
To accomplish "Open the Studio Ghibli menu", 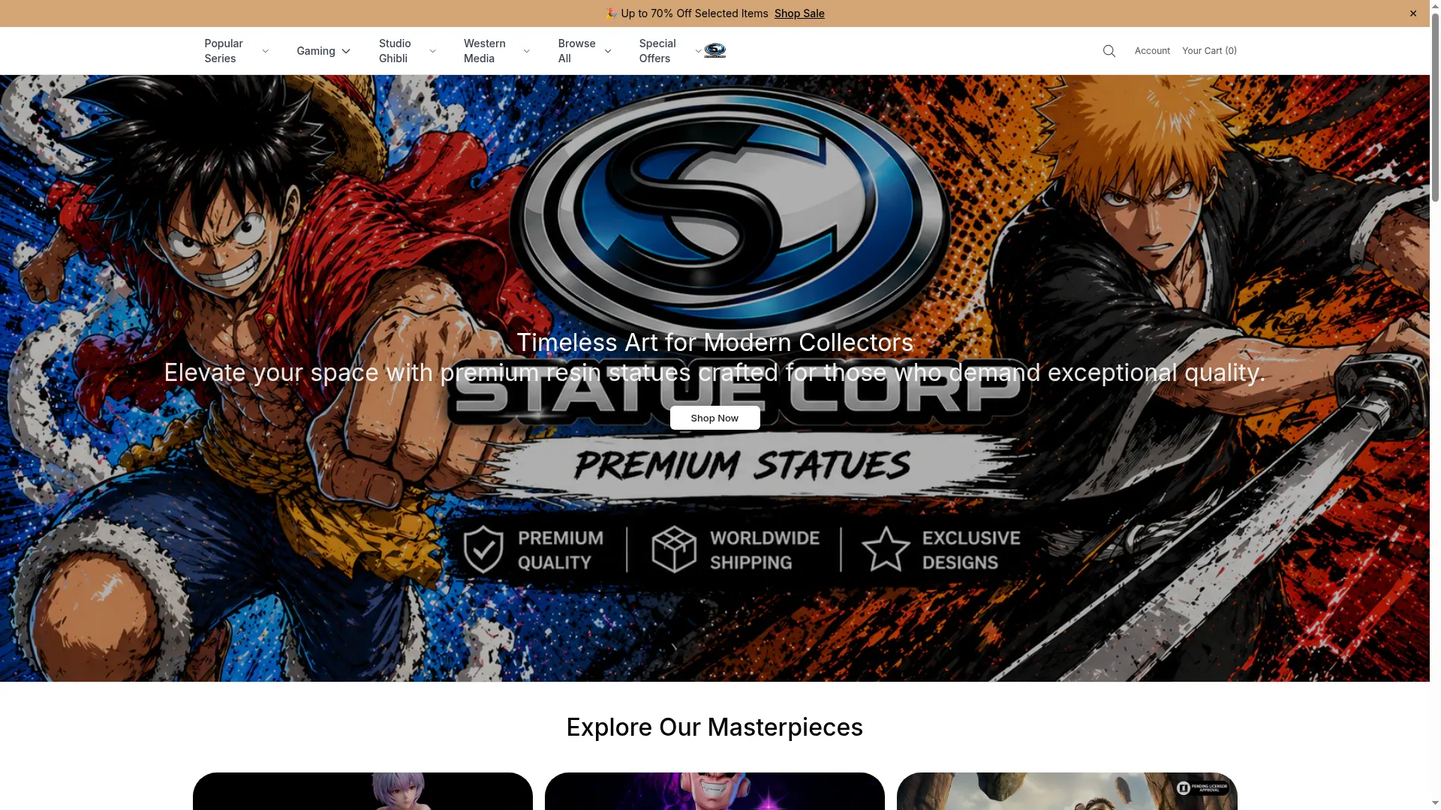I will coord(395,51).
